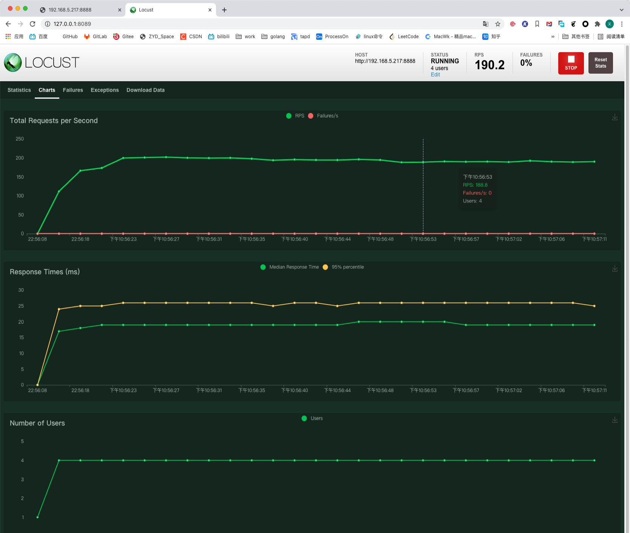Toggle the Median Response Time legend item
This screenshot has height=533, width=630.
click(x=290, y=267)
